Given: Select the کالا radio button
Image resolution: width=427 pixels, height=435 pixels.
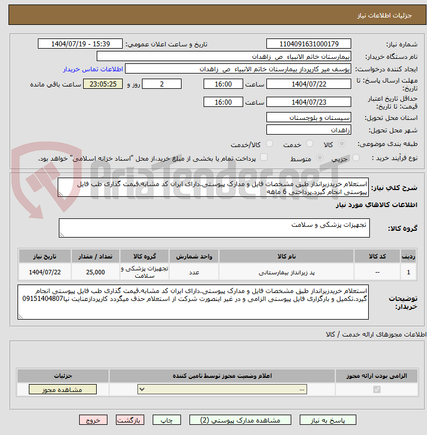Looking at the screenshot, I should pyautogui.click(x=342, y=144).
